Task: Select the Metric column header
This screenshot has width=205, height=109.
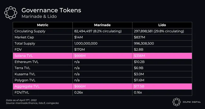Action: 43,25
